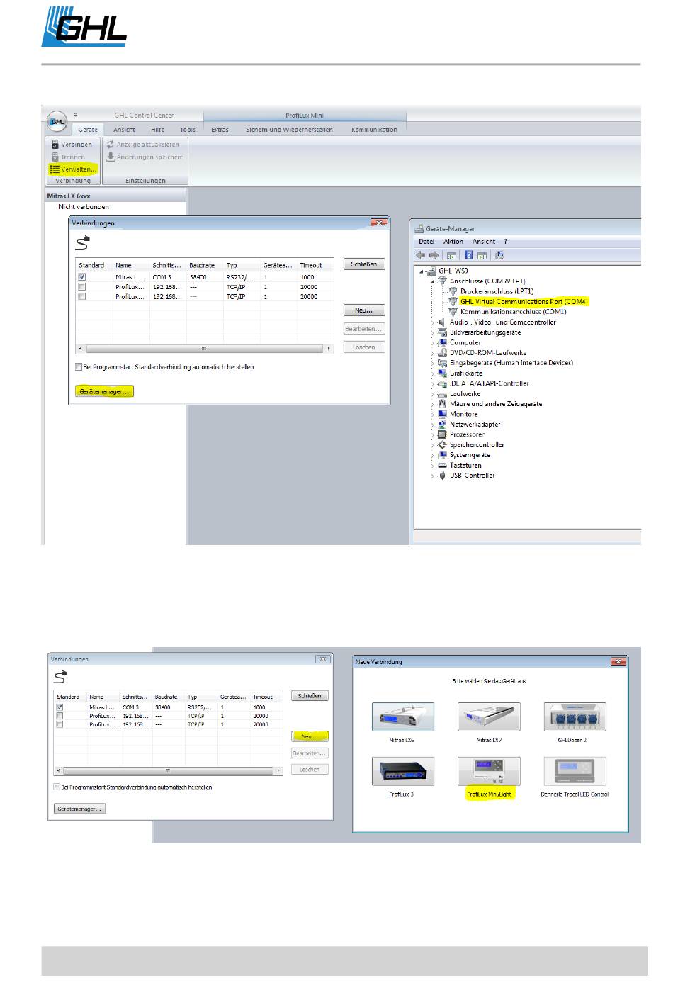Click Neu... in the upper Verbindungen dialog

coord(364,310)
